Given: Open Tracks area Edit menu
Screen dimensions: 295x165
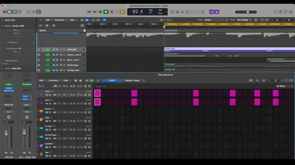Looking at the screenshot, I should coord(48,20).
